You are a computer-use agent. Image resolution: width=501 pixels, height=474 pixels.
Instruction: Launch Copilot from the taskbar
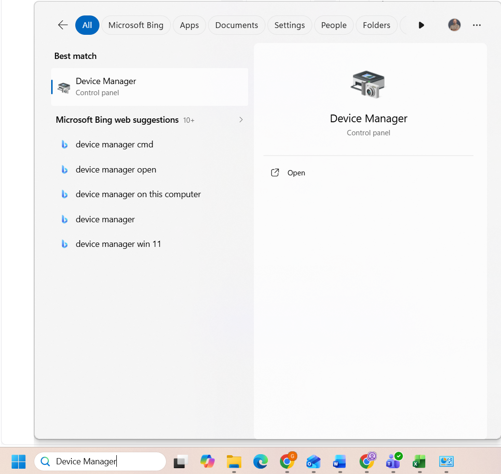[x=208, y=461]
